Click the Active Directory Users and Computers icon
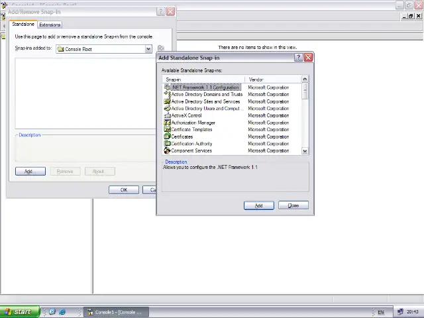The height and width of the screenshot is (318, 424). (168, 109)
